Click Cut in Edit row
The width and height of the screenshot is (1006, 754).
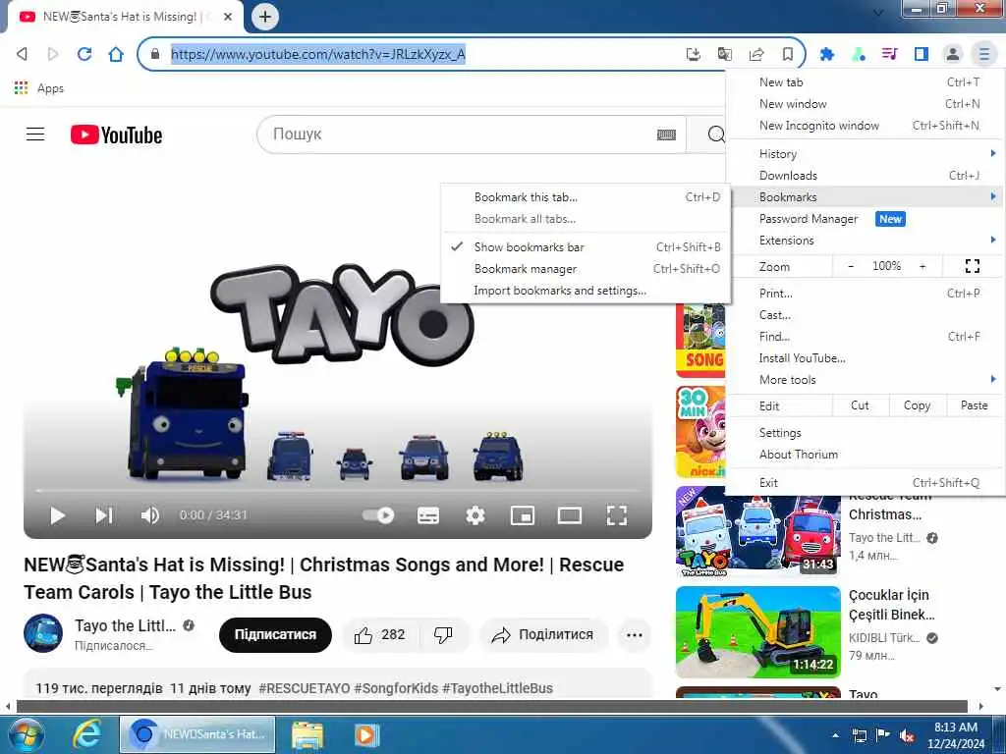(x=860, y=405)
